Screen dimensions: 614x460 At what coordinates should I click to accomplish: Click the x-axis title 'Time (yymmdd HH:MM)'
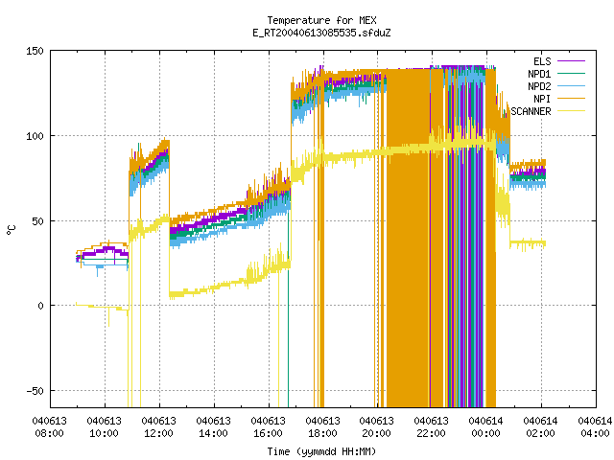[322, 451]
